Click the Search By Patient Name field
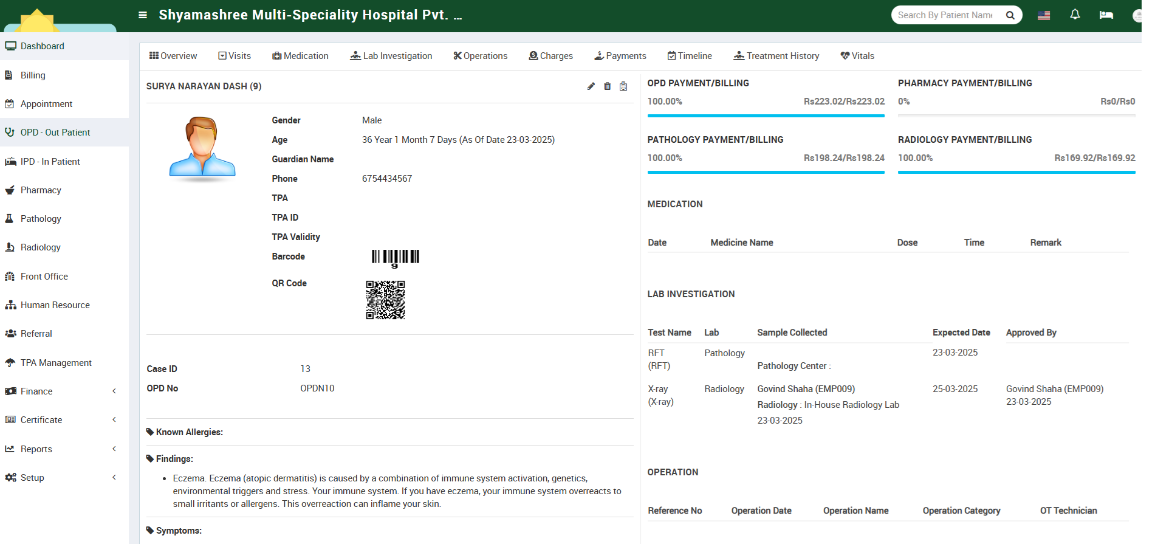 [x=945, y=15]
